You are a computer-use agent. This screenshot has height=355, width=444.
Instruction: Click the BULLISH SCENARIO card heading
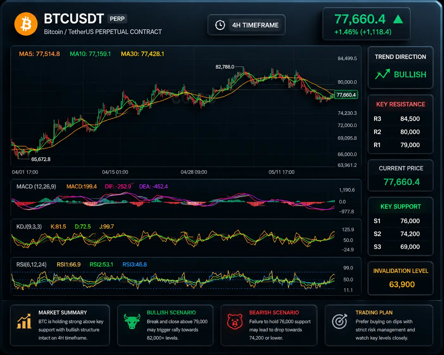pyautogui.click(x=171, y=313)
